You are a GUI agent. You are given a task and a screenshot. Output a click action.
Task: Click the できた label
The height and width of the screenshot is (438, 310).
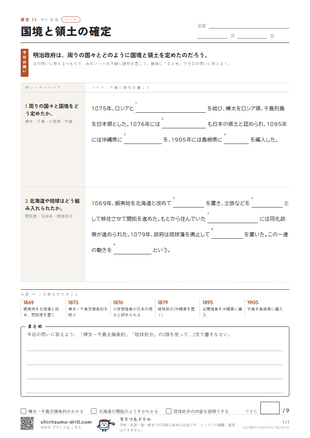251,411
